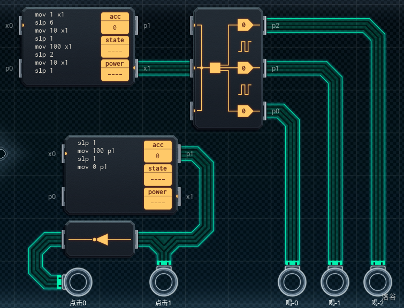Image resolution: width=404 pixels, height=308 pixels.
Task: Select the top gate icon beside the p2 output
Action: [x=245, y=25]
